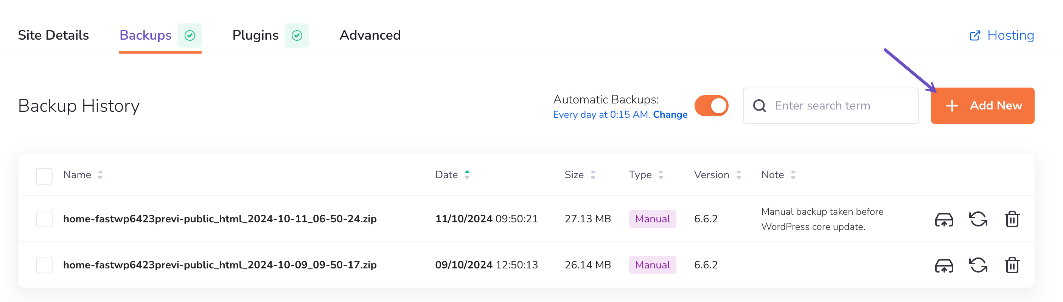1063x302 pixels.
Task: Delete the 2024-10-09 backup via trash icon
Action: point(1012,265)
